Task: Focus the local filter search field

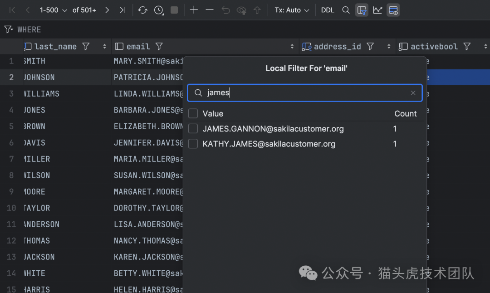Action: pos(305,93)
